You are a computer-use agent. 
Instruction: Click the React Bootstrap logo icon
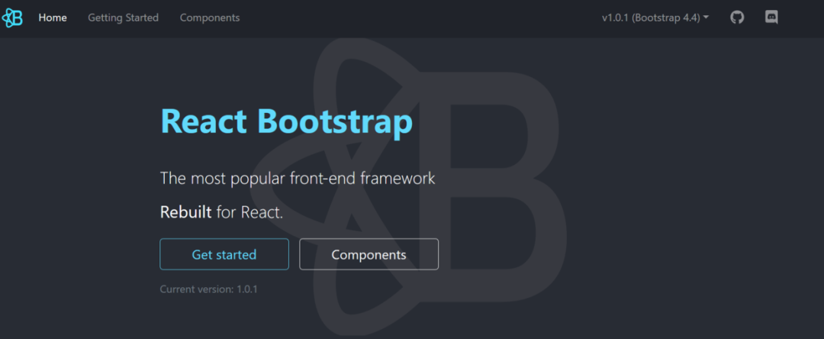[12, 18]
